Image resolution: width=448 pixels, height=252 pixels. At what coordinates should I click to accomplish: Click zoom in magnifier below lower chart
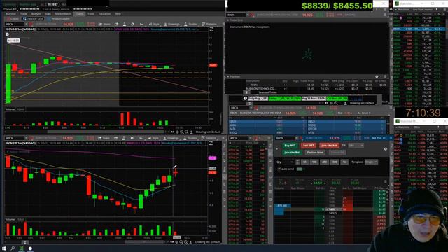[x=181, y=242]
